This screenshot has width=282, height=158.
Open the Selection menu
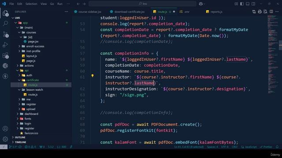[x=31, y=4]
